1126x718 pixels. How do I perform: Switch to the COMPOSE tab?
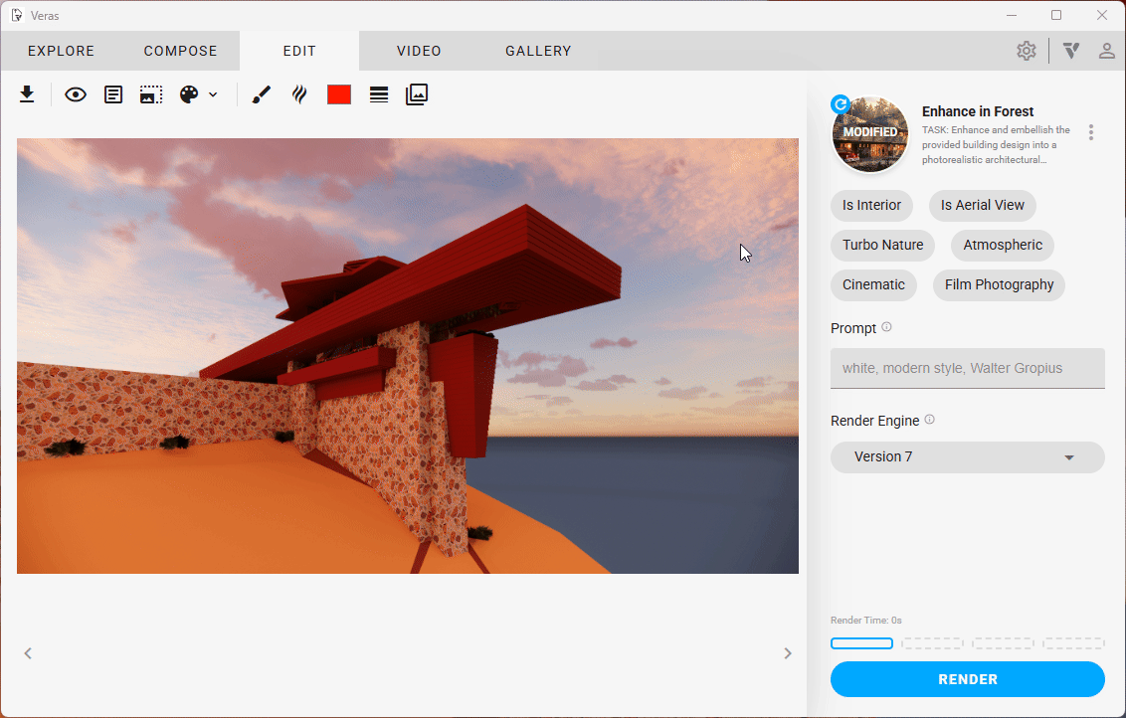180,51
